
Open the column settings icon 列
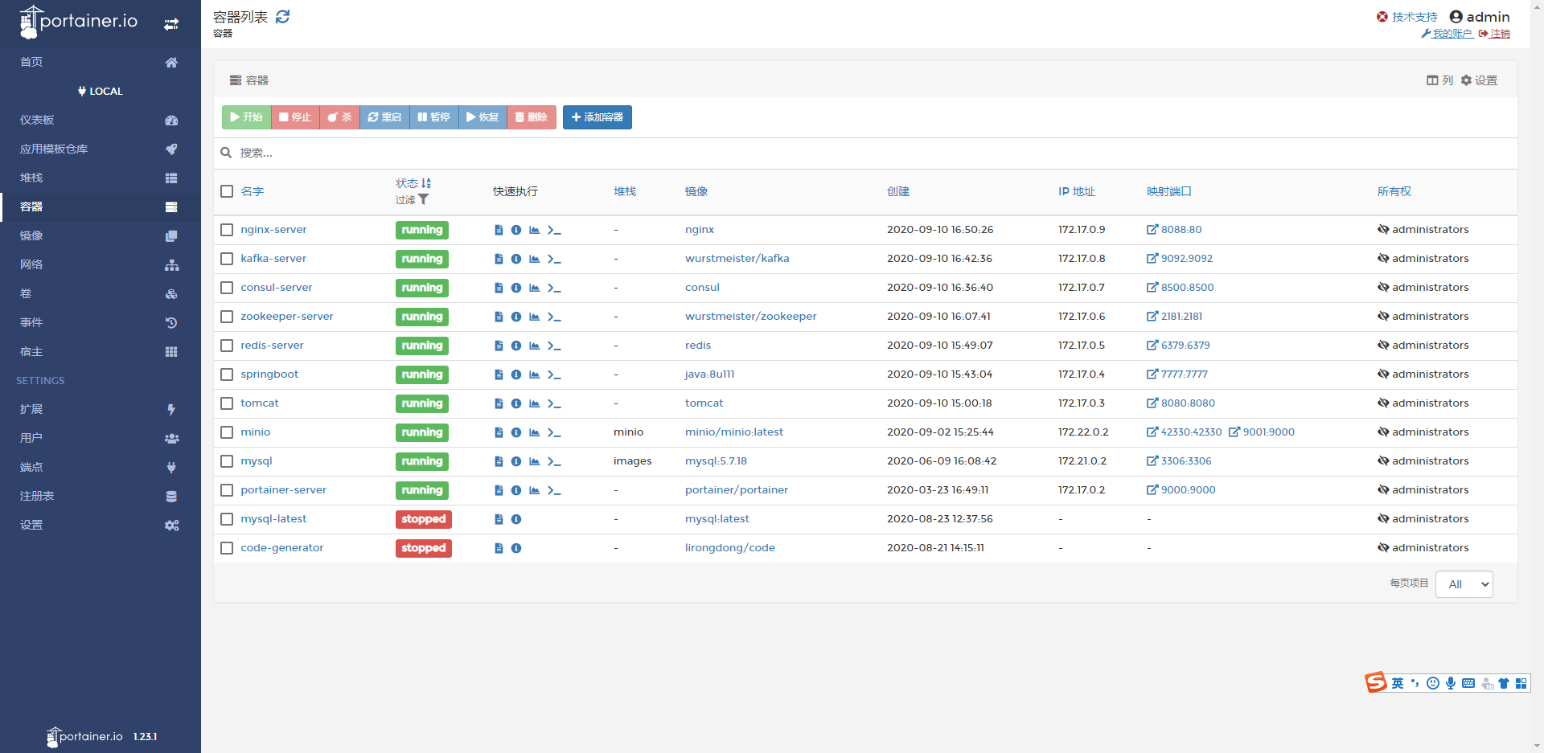1439,80
